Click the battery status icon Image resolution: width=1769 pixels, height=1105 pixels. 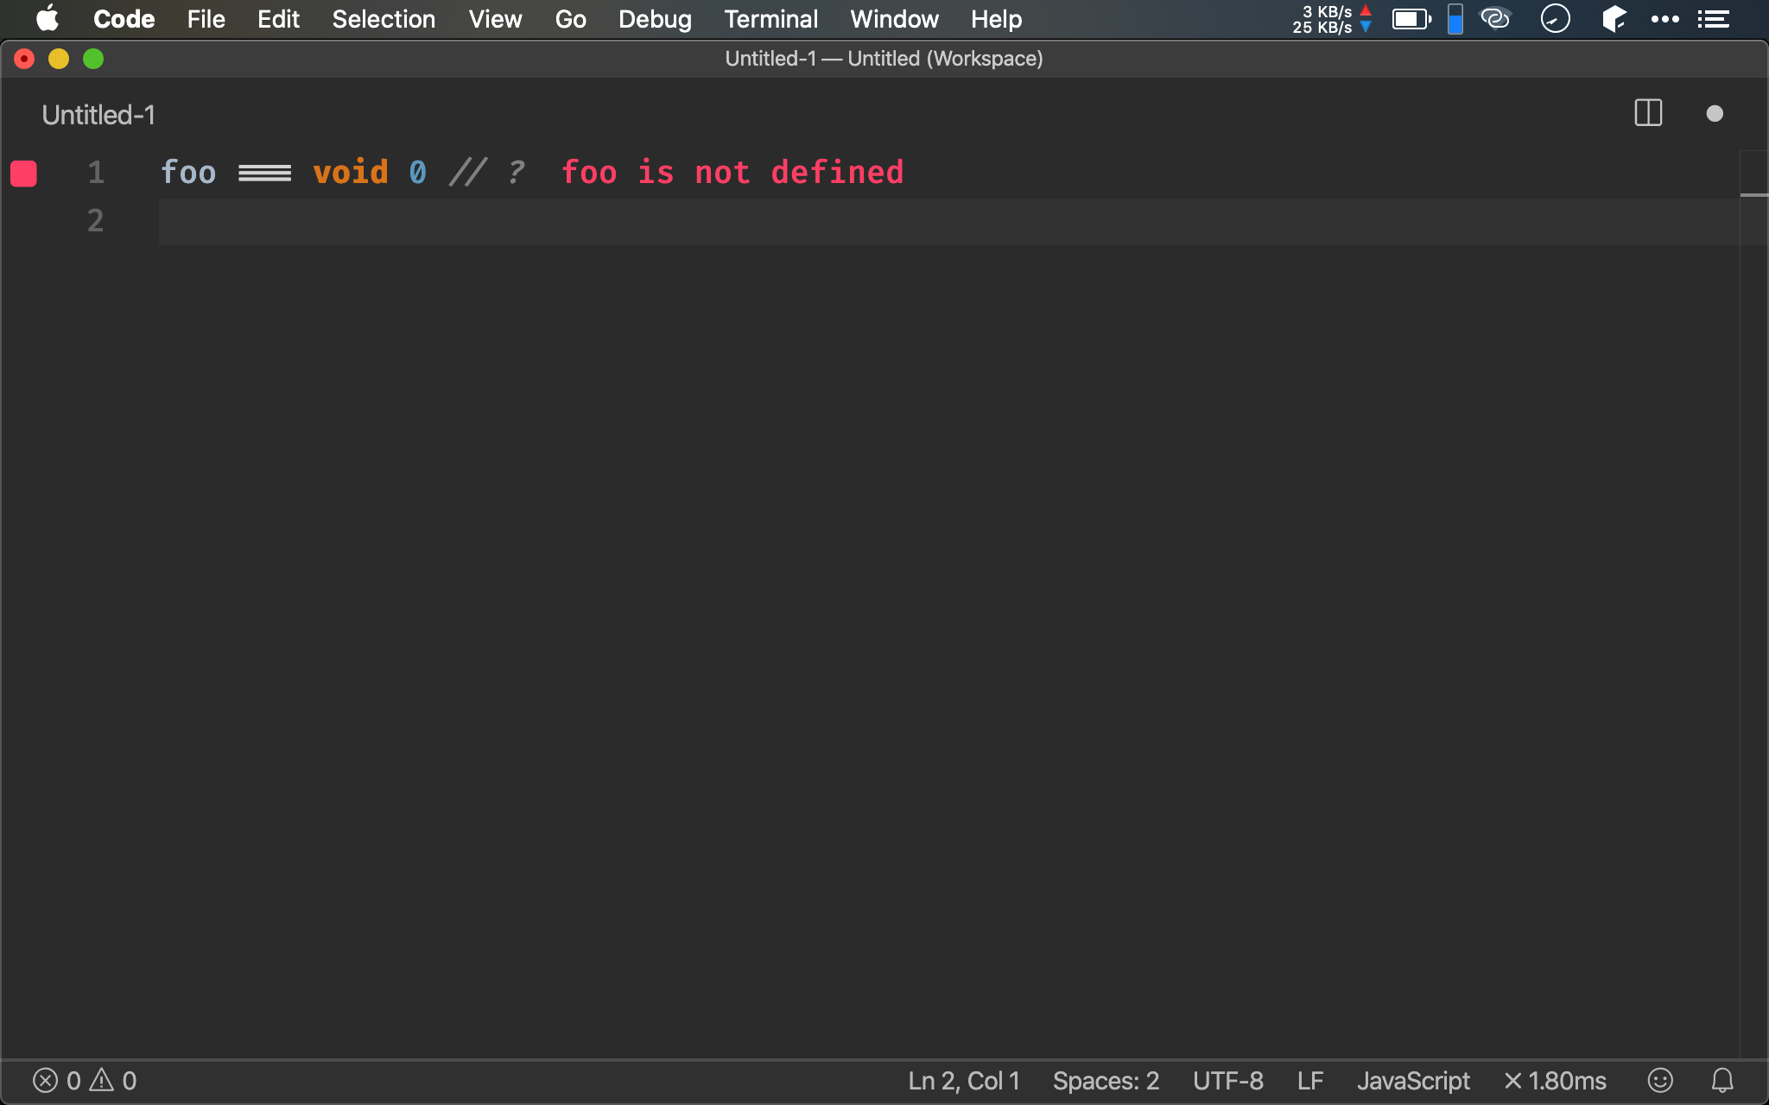click(x=1411, y=19)
